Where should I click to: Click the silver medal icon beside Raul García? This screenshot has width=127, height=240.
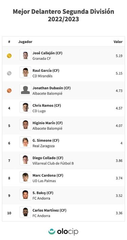pos(9,73)
